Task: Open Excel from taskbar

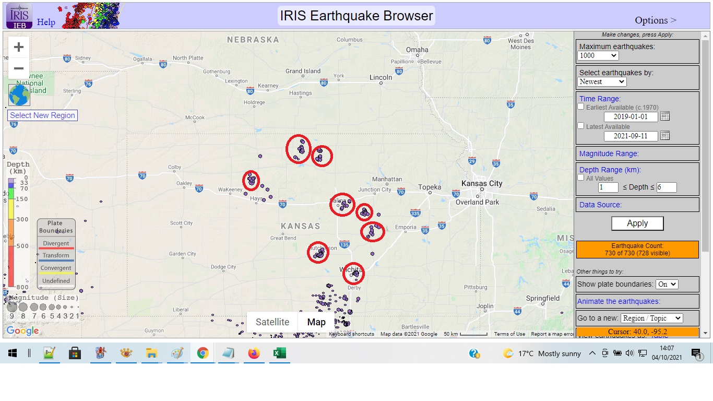Action: pos(279,353)
